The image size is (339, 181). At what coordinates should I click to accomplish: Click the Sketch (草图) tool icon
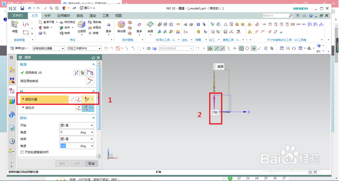tap(15, 24)
